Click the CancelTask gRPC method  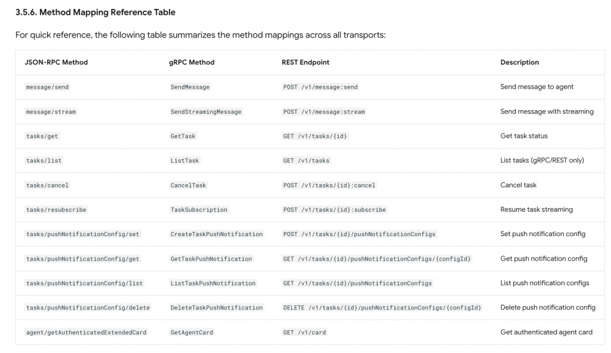[x=188, y=185]
